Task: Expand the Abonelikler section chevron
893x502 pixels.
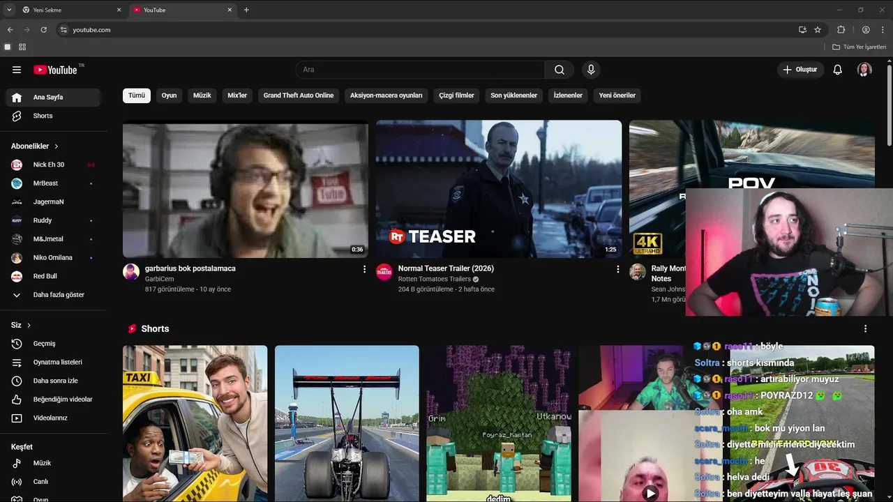Action: (x=57, y=146)
